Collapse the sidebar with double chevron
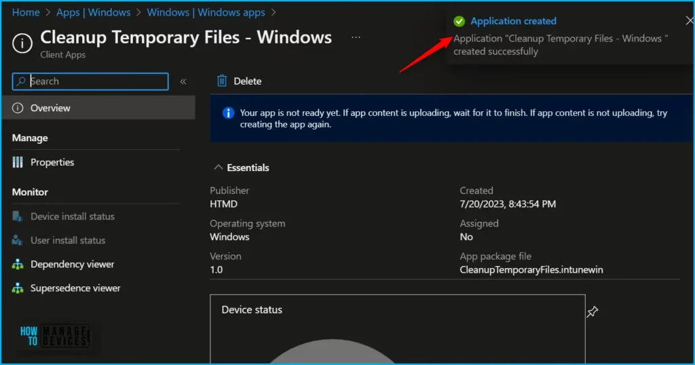Viewport: 695px width, 365px height. pos(183,81)
